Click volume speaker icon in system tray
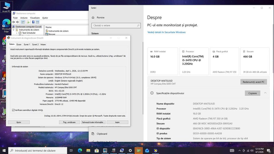Screen dimensions: 274x154 [252, 150]
